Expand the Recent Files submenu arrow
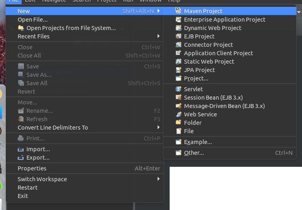The height and width of the screenshot is (210, 302). pyautogui.click(x=158, y=36)
